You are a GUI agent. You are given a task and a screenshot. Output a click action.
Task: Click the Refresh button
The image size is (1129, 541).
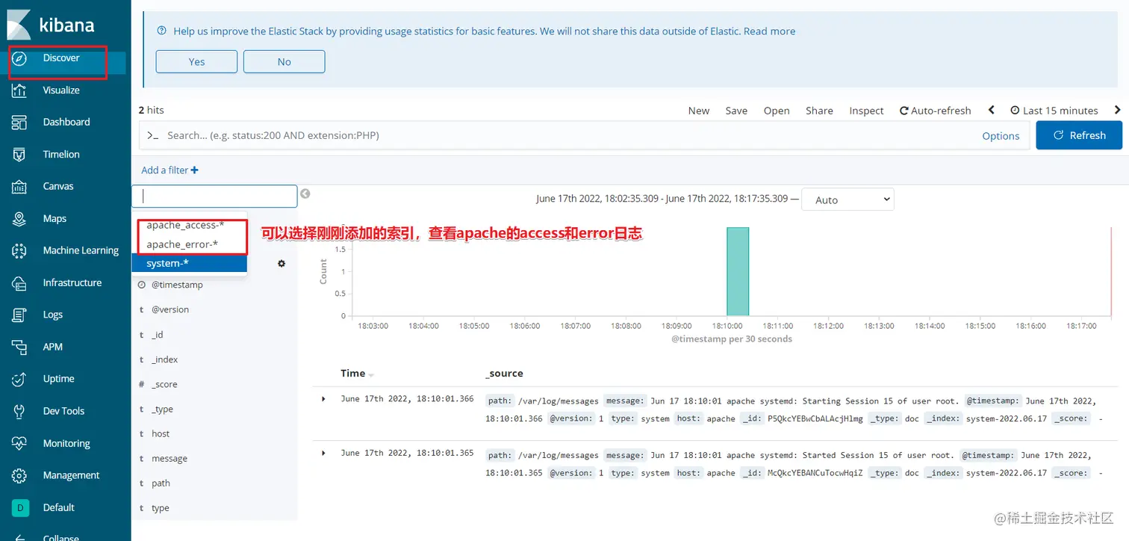[1079, 135]
